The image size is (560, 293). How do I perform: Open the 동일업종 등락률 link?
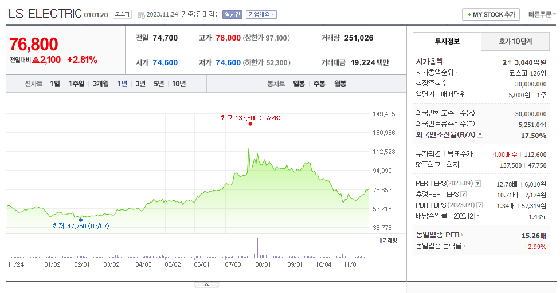[440, 246]
